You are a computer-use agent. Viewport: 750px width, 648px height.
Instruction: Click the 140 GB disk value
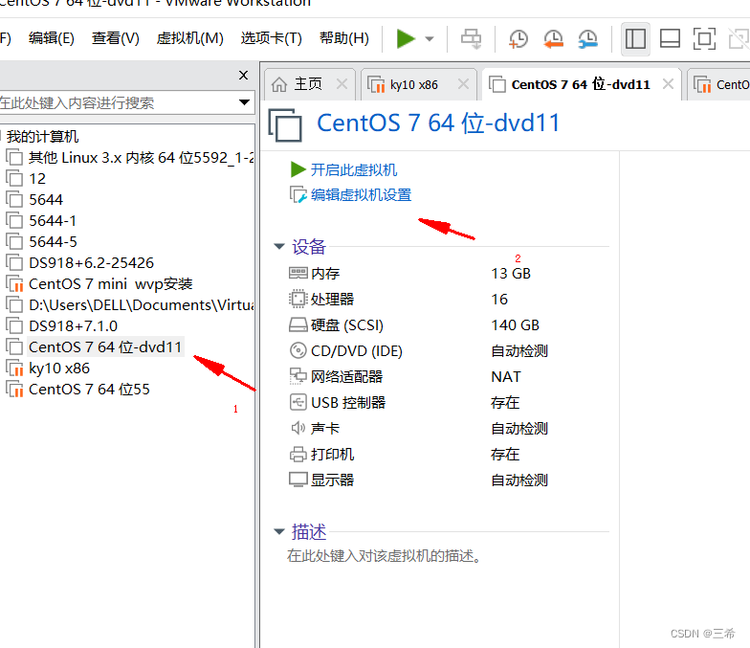[515, 325]
